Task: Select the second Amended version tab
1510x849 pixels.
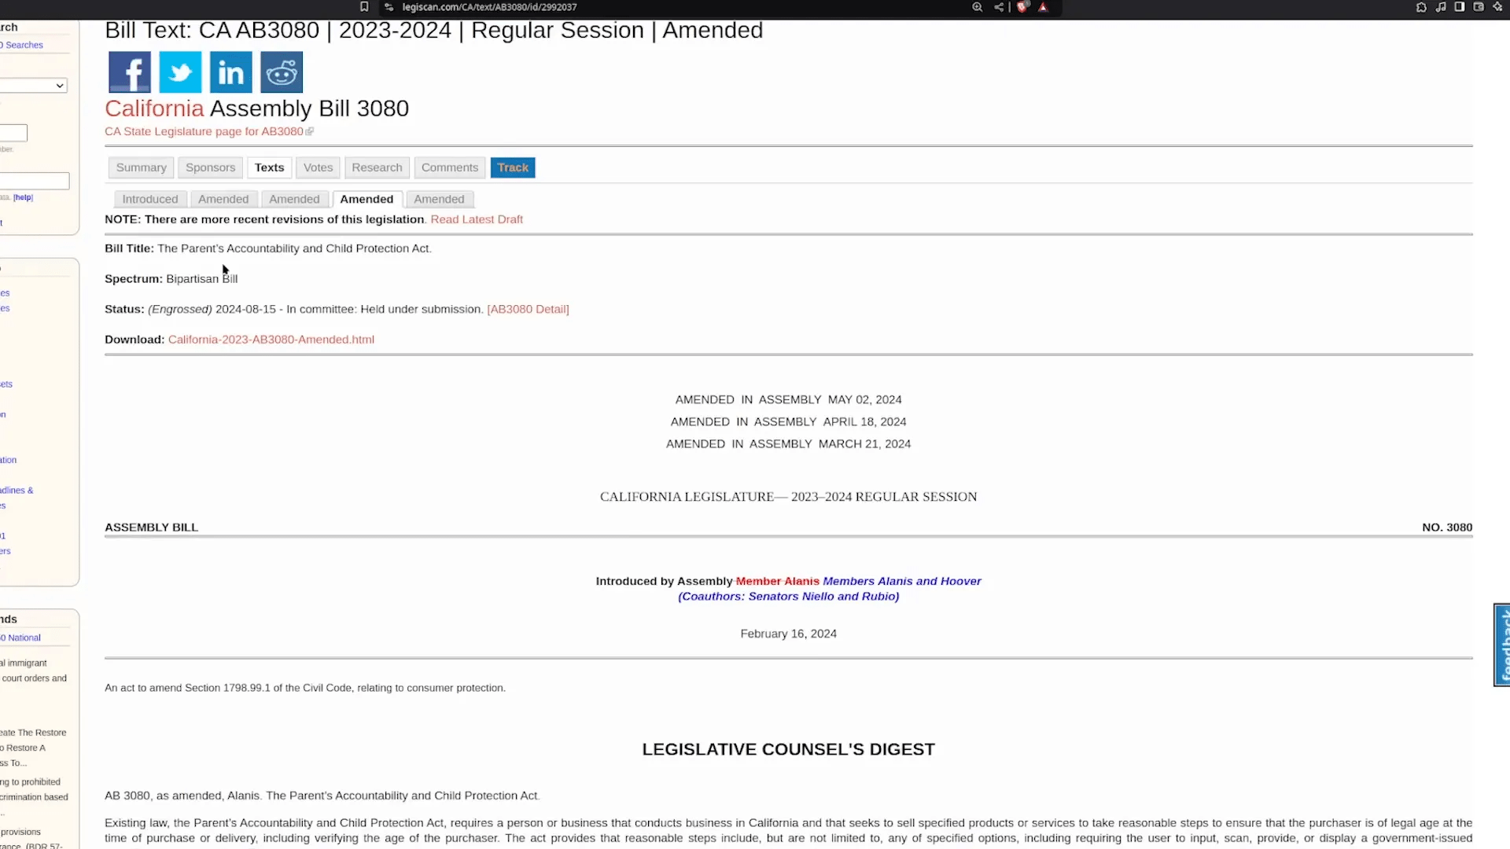Action: point(295,198)
